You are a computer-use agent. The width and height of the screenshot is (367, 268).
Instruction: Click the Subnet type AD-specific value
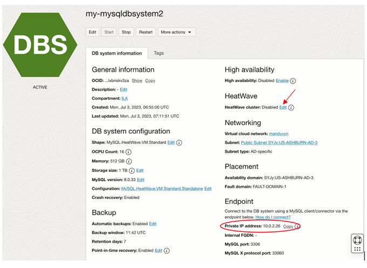coord(261,152)
